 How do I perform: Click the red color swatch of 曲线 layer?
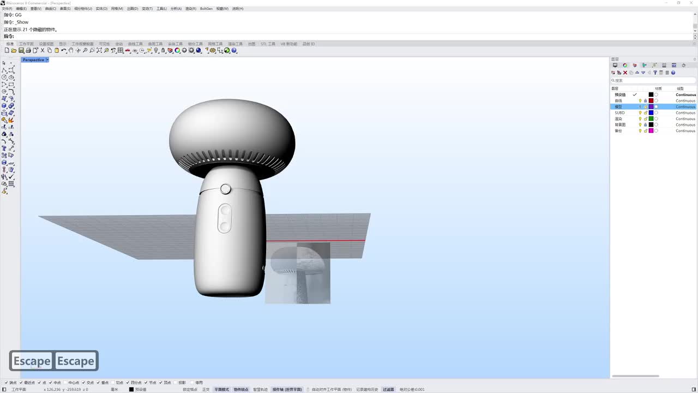click(x=651, y=100)
